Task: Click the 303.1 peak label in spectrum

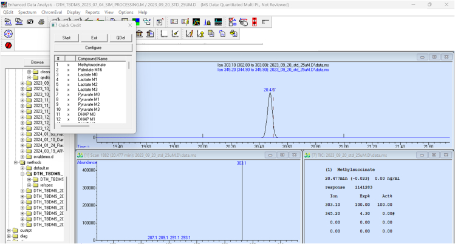Action: tap(241, 163)
